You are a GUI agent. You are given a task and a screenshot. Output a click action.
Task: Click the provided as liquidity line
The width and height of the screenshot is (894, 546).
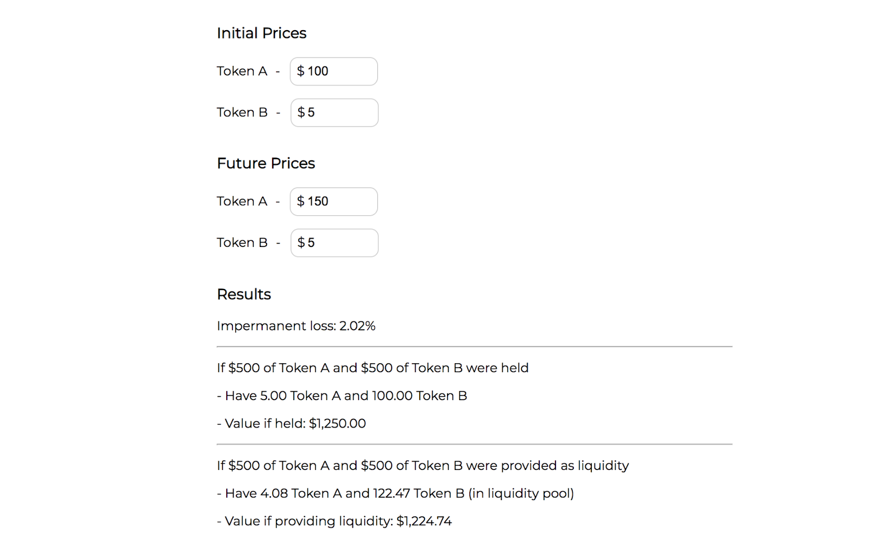click(x=423, y=466)
